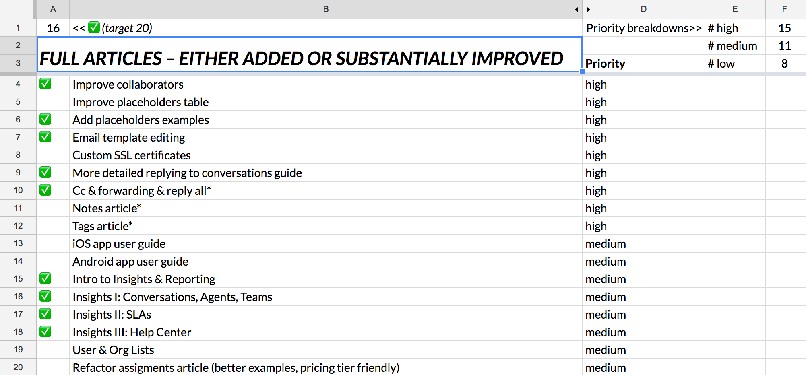Select the empty status cell beside Custom SSL certificates
Viewport: 806px width, 375px height.
click(x=53, y=155)
